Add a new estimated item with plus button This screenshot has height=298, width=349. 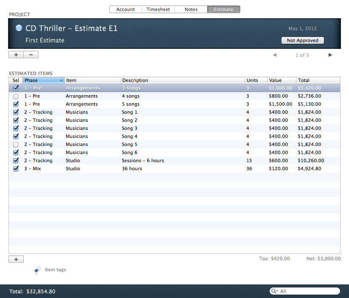pyautogui.click(x=16, y=259)
